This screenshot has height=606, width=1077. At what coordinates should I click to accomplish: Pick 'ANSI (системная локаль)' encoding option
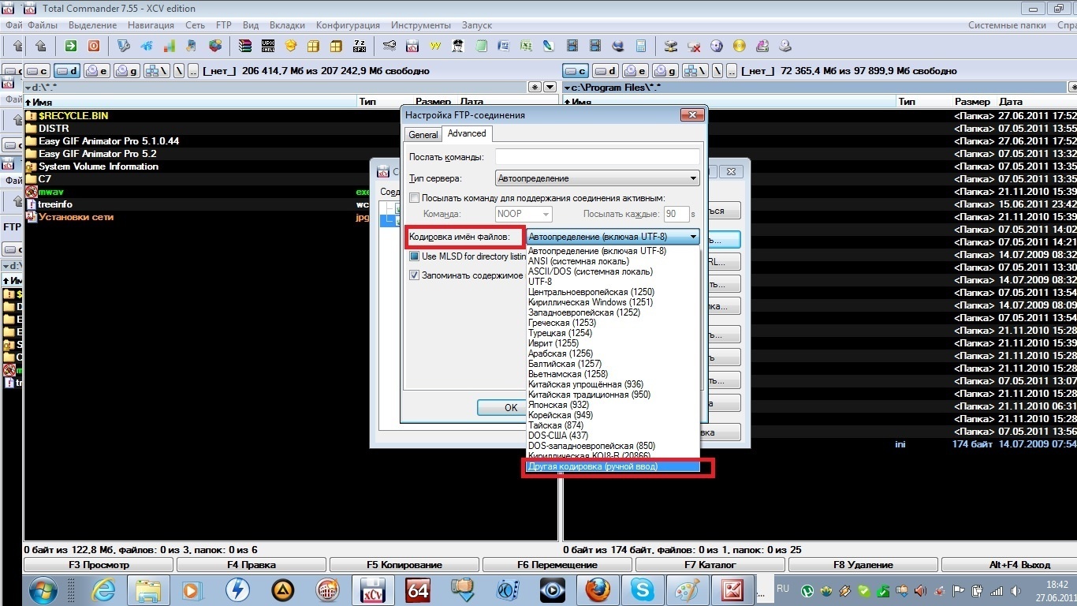[613, 261]
